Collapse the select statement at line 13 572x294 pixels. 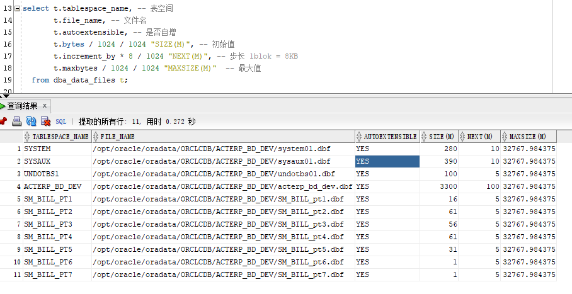coord(17,9)
